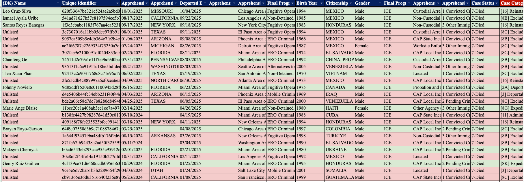Select birth year cell 2005
This screenshot has width=524, height=182.
310,67
